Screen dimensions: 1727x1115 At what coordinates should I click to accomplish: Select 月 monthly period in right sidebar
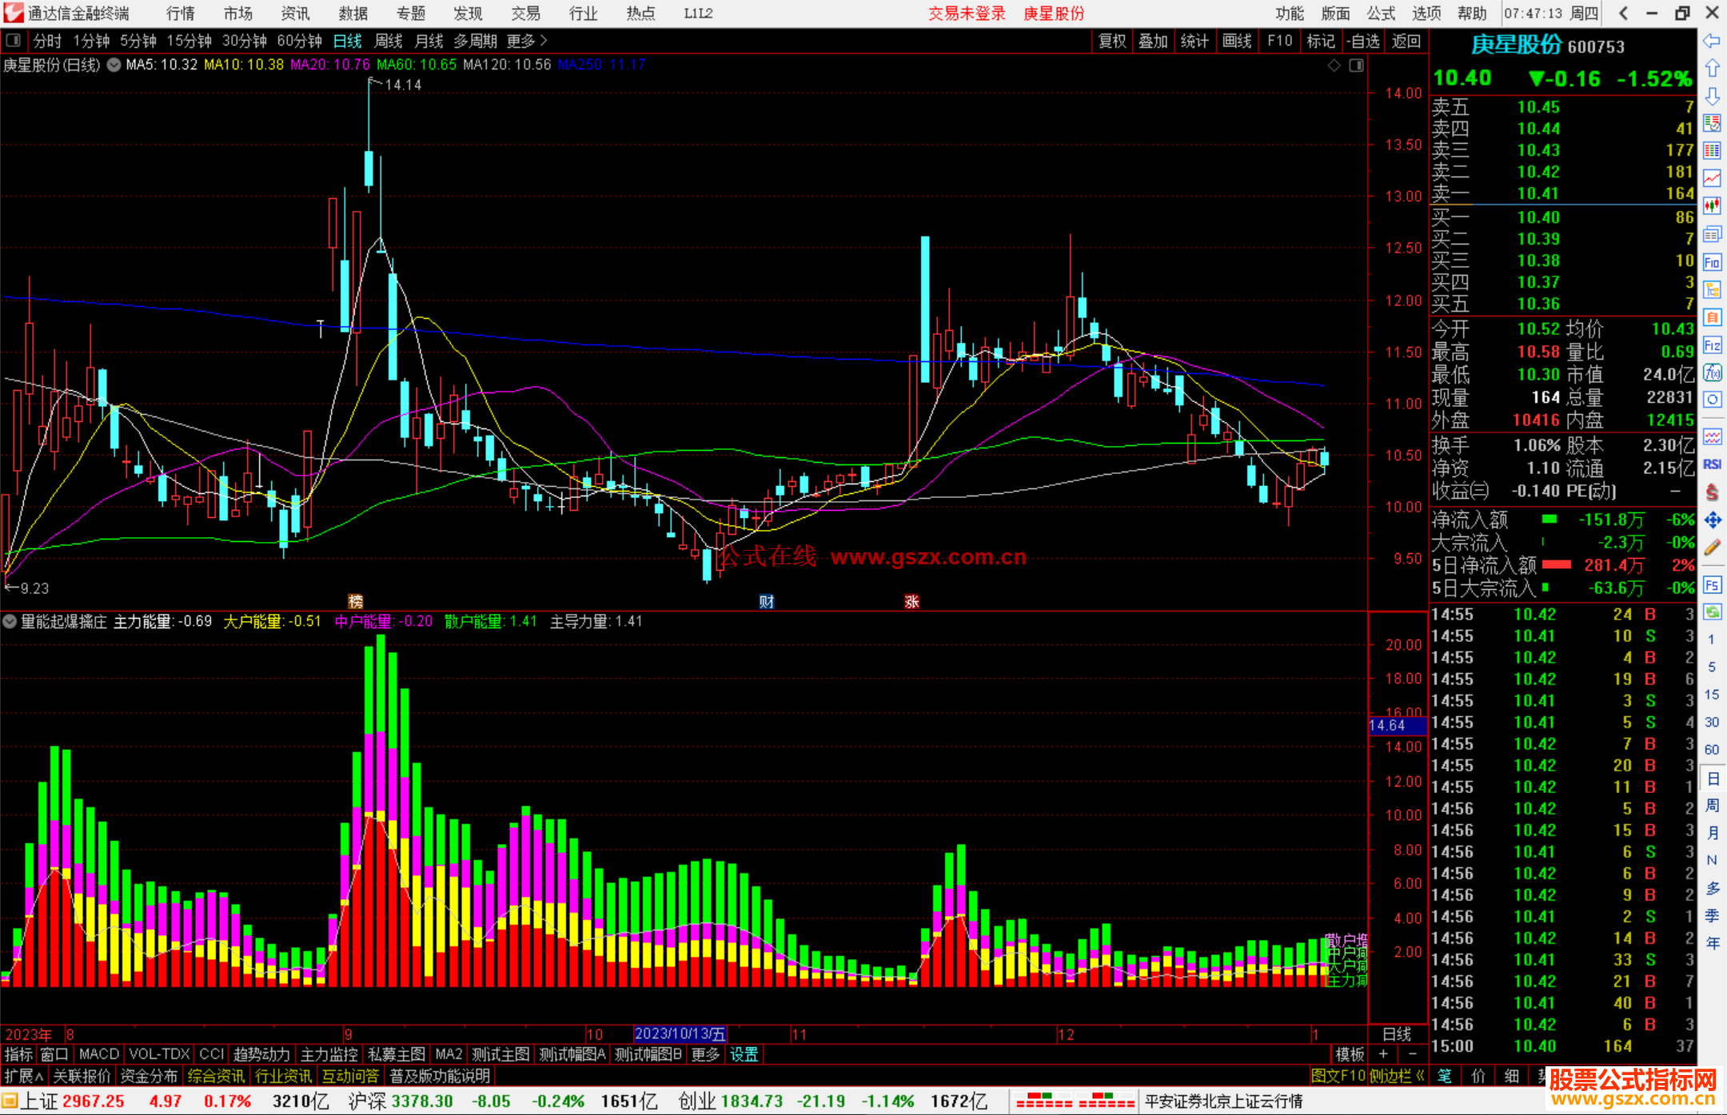click(x=1713, y=833)
